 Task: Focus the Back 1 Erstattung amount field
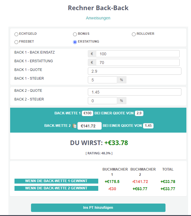(x=138, y=63)
